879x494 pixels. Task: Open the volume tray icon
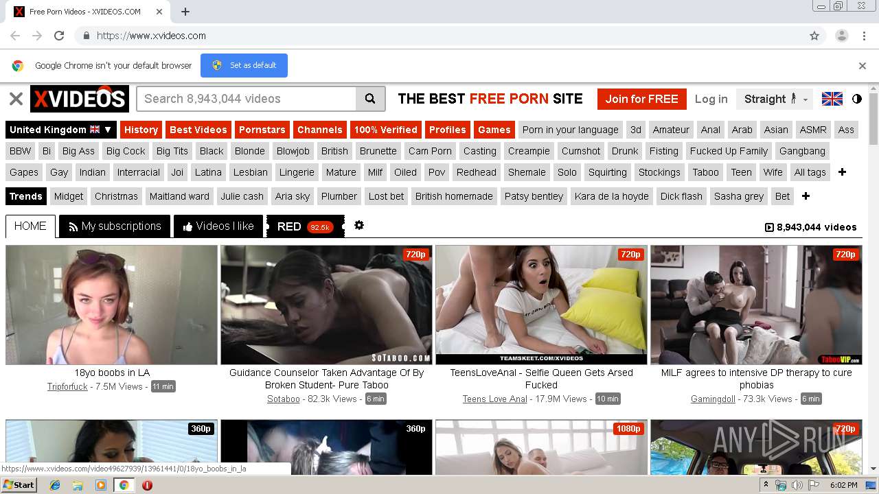[797, 485]
